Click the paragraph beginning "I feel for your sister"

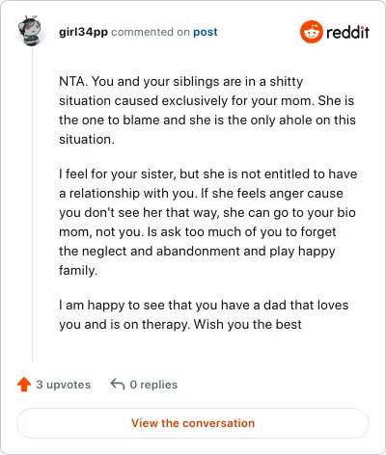(x=208, y=222)
